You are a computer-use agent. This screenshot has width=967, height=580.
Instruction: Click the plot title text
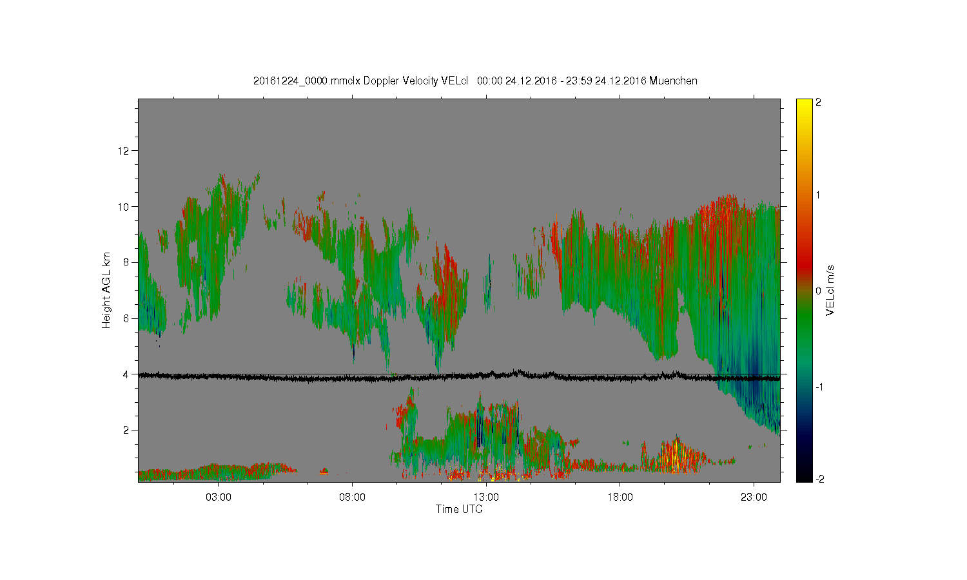(475, 81)
